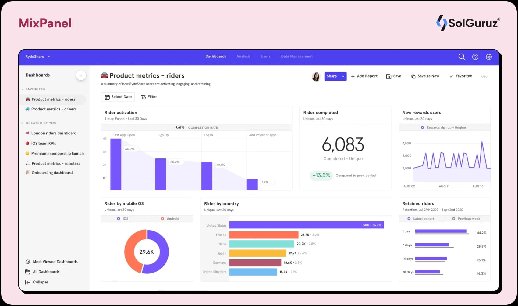Click the Favorited checkmark icon
The width and height of the screenshot is (518, 306).
pos(451,76)
